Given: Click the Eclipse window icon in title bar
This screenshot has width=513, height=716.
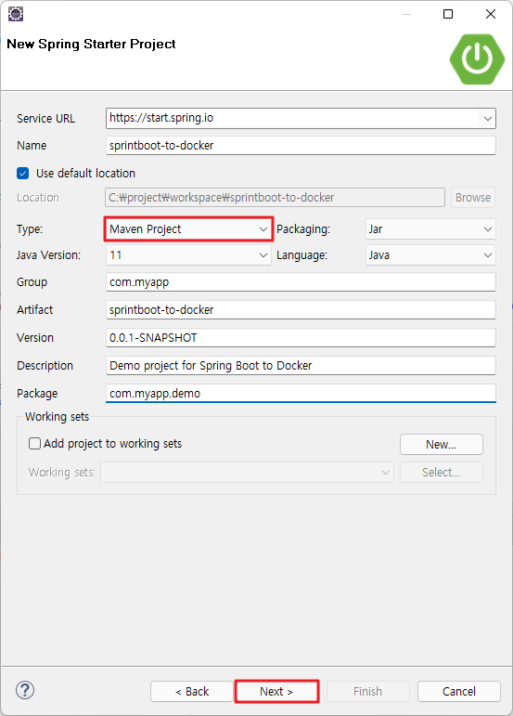Looking at the screenshot, I should click(x=16, y=14).
